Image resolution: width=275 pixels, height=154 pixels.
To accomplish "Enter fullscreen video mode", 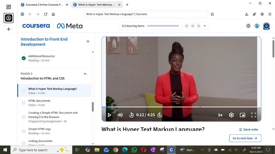I will pos(254,115).
